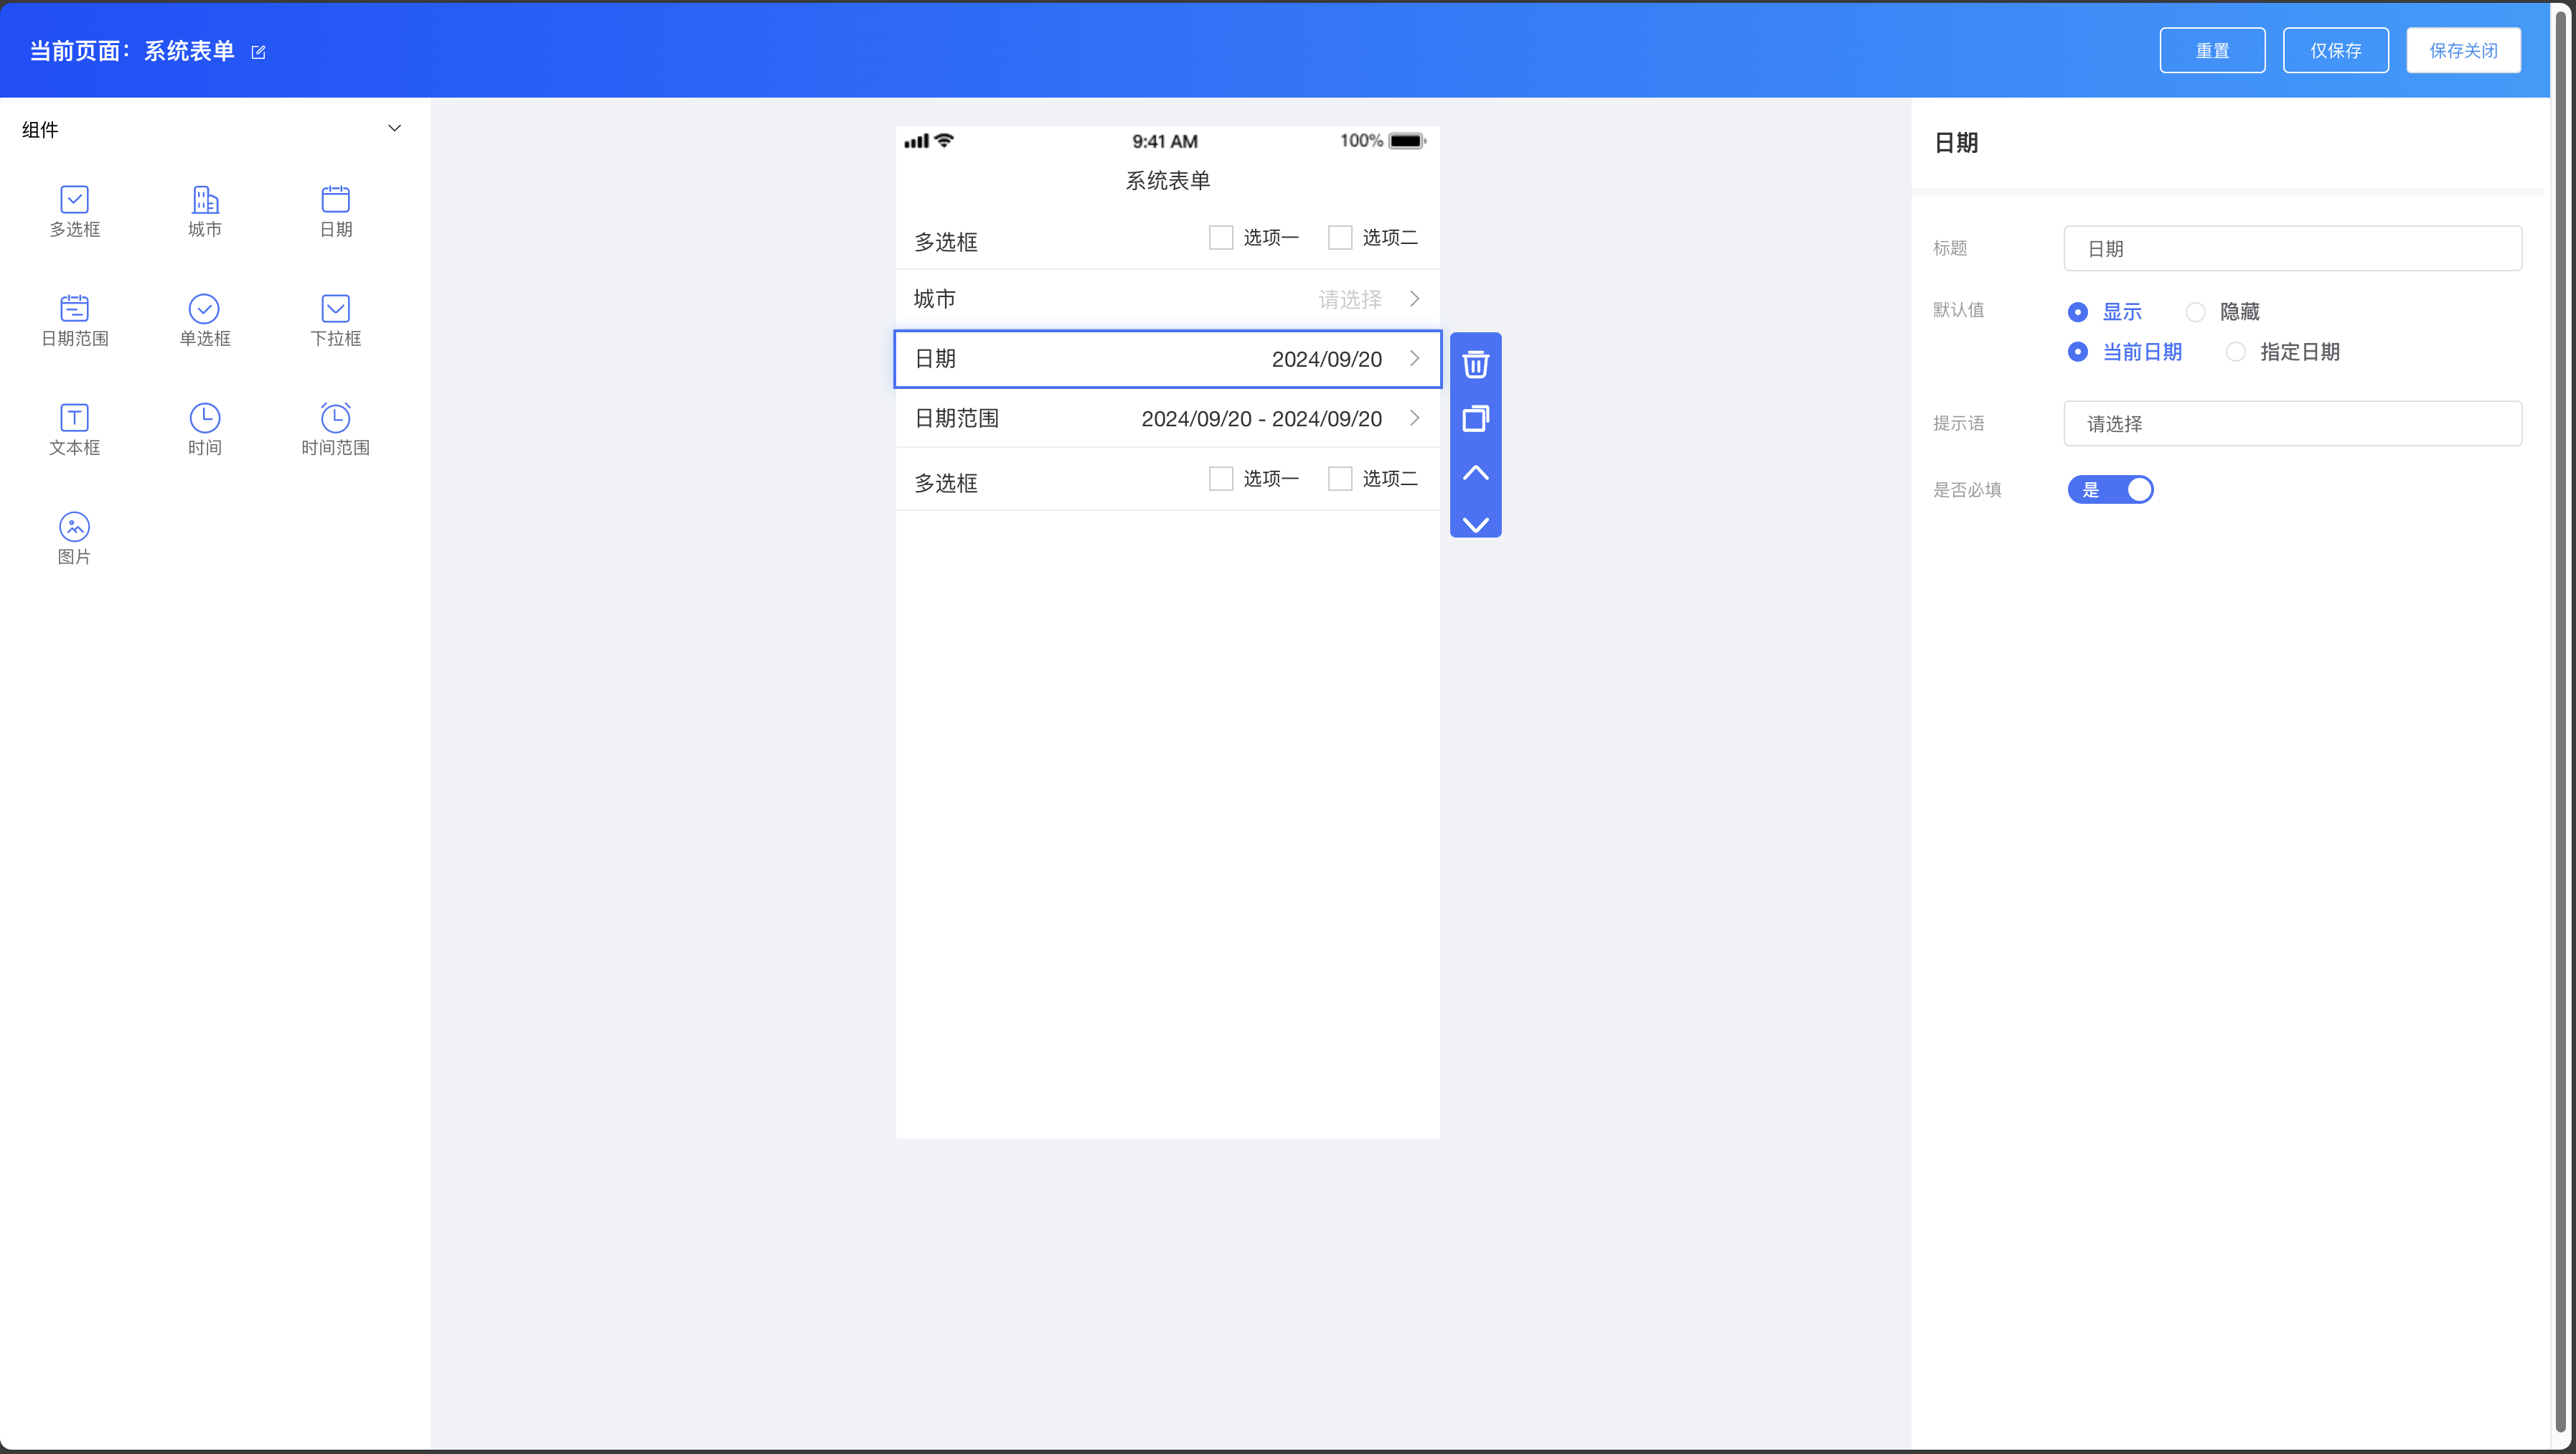The width and height of the screenshot is (2576, 1454).
Task: Open the 城市 请选择 picker row
Action: pos(1350,299)
